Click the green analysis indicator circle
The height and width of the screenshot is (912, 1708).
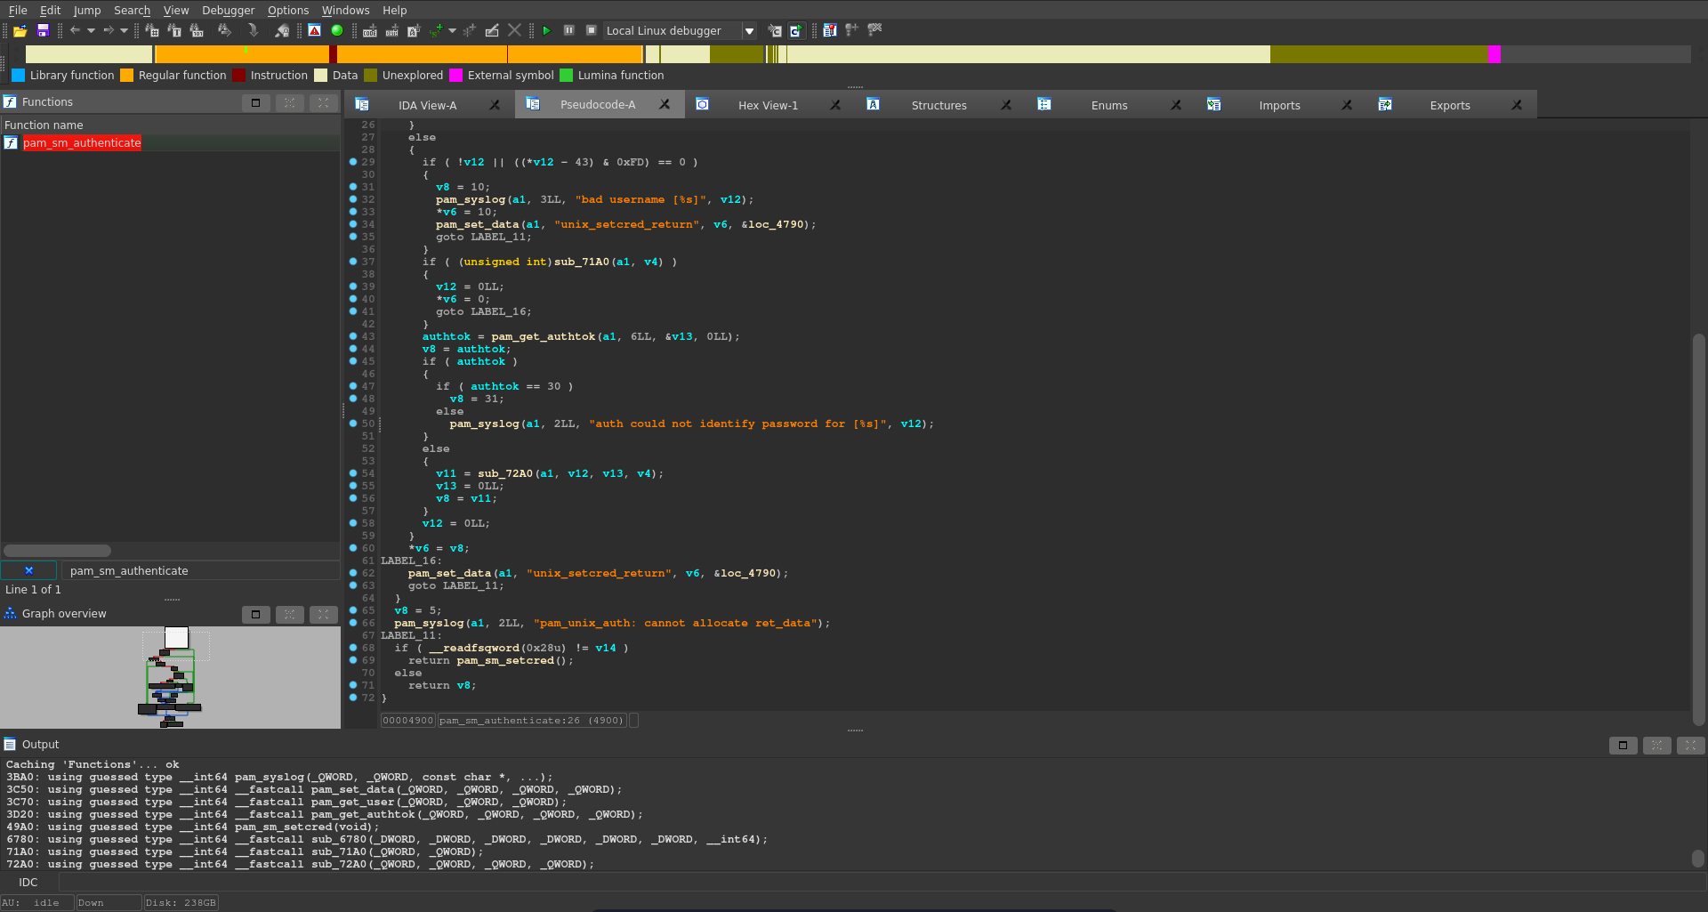coord(337,31)
